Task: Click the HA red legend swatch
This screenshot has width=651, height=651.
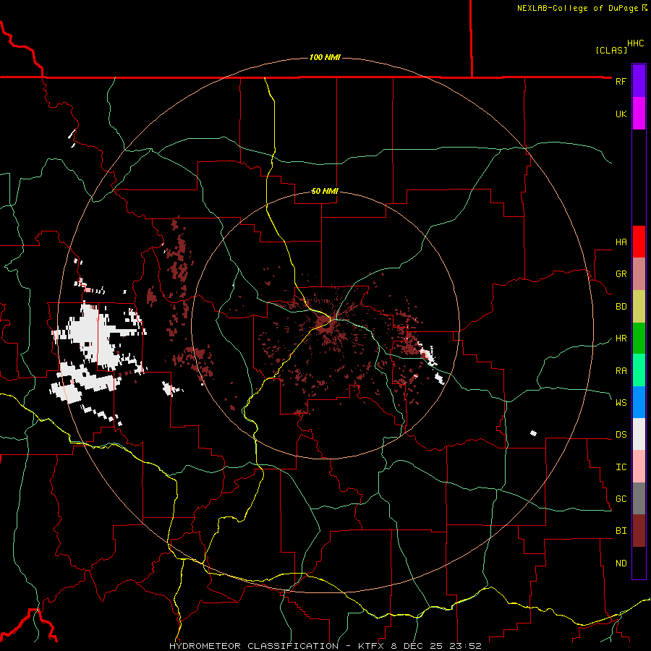Action: 639,242
